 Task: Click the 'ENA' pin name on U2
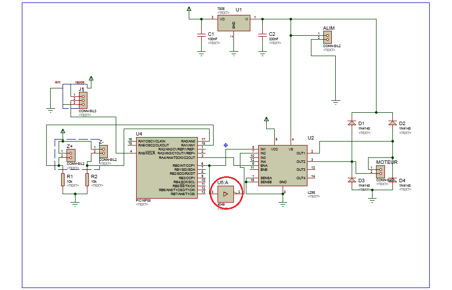(x=264, y=166)
